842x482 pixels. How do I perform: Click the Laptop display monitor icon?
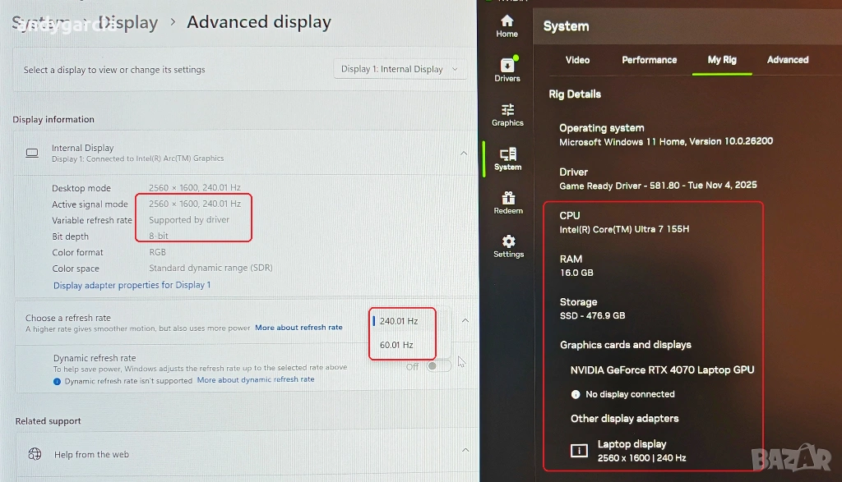(579, 451)
